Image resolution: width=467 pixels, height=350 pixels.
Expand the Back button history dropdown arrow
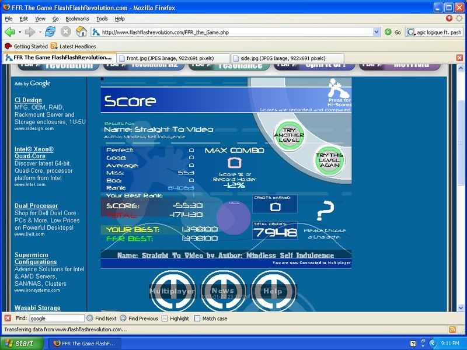pos(20,32)
